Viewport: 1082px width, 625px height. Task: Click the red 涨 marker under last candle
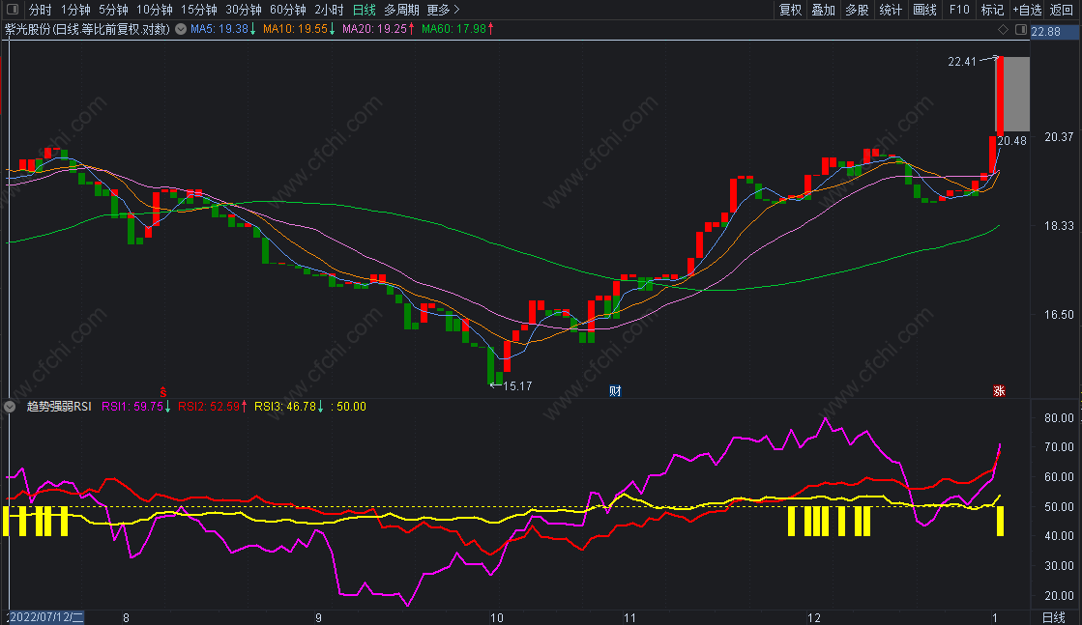[999, 390]
